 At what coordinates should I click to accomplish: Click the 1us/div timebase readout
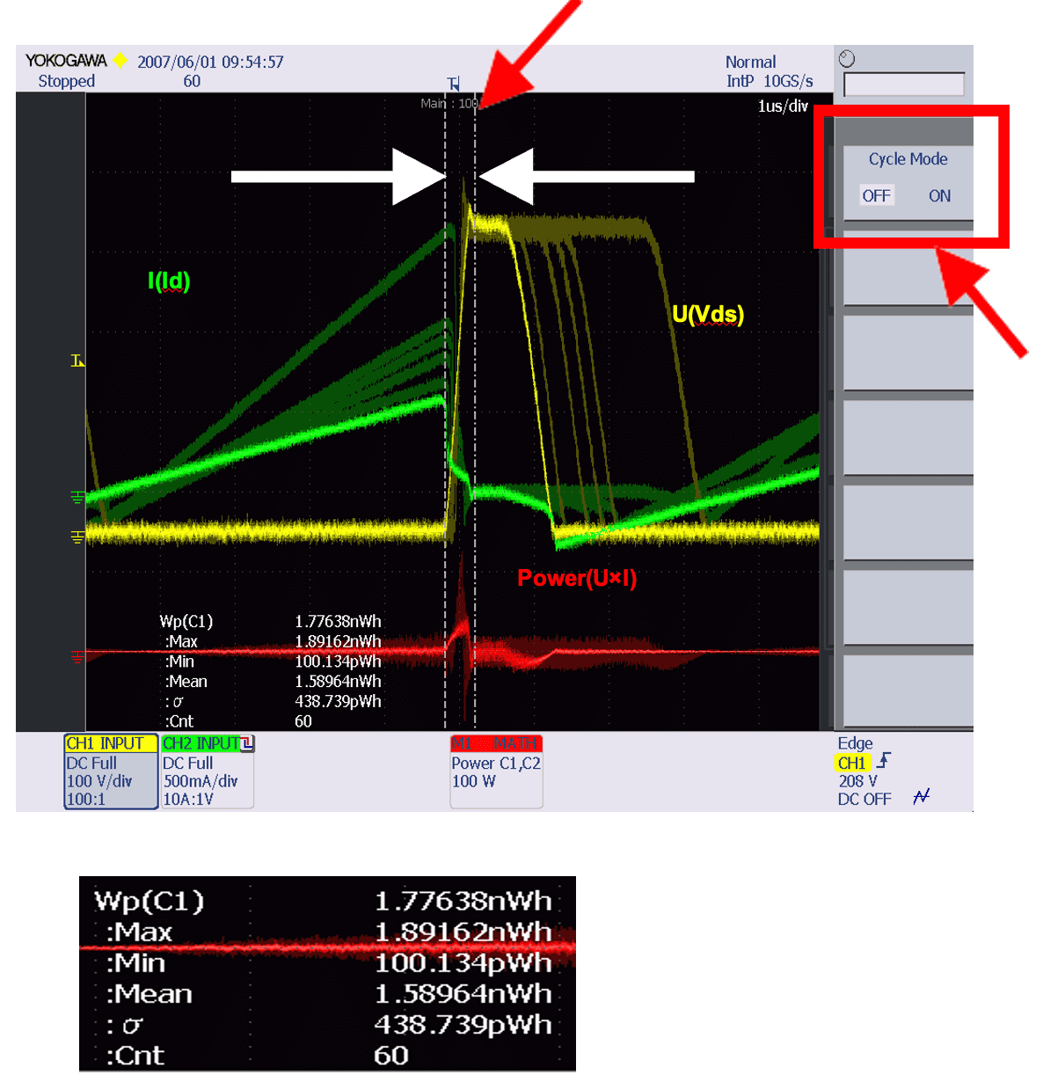pyautogui.click(x=783, y=106)
